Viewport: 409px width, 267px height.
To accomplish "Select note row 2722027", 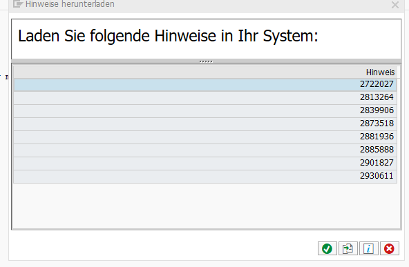I will coord(205,84).
